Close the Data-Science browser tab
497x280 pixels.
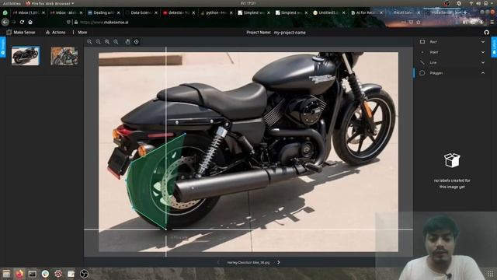(156, 12)
